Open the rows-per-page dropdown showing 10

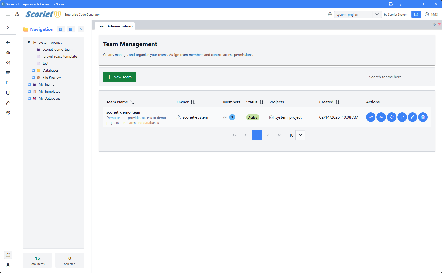coord(300,135)
